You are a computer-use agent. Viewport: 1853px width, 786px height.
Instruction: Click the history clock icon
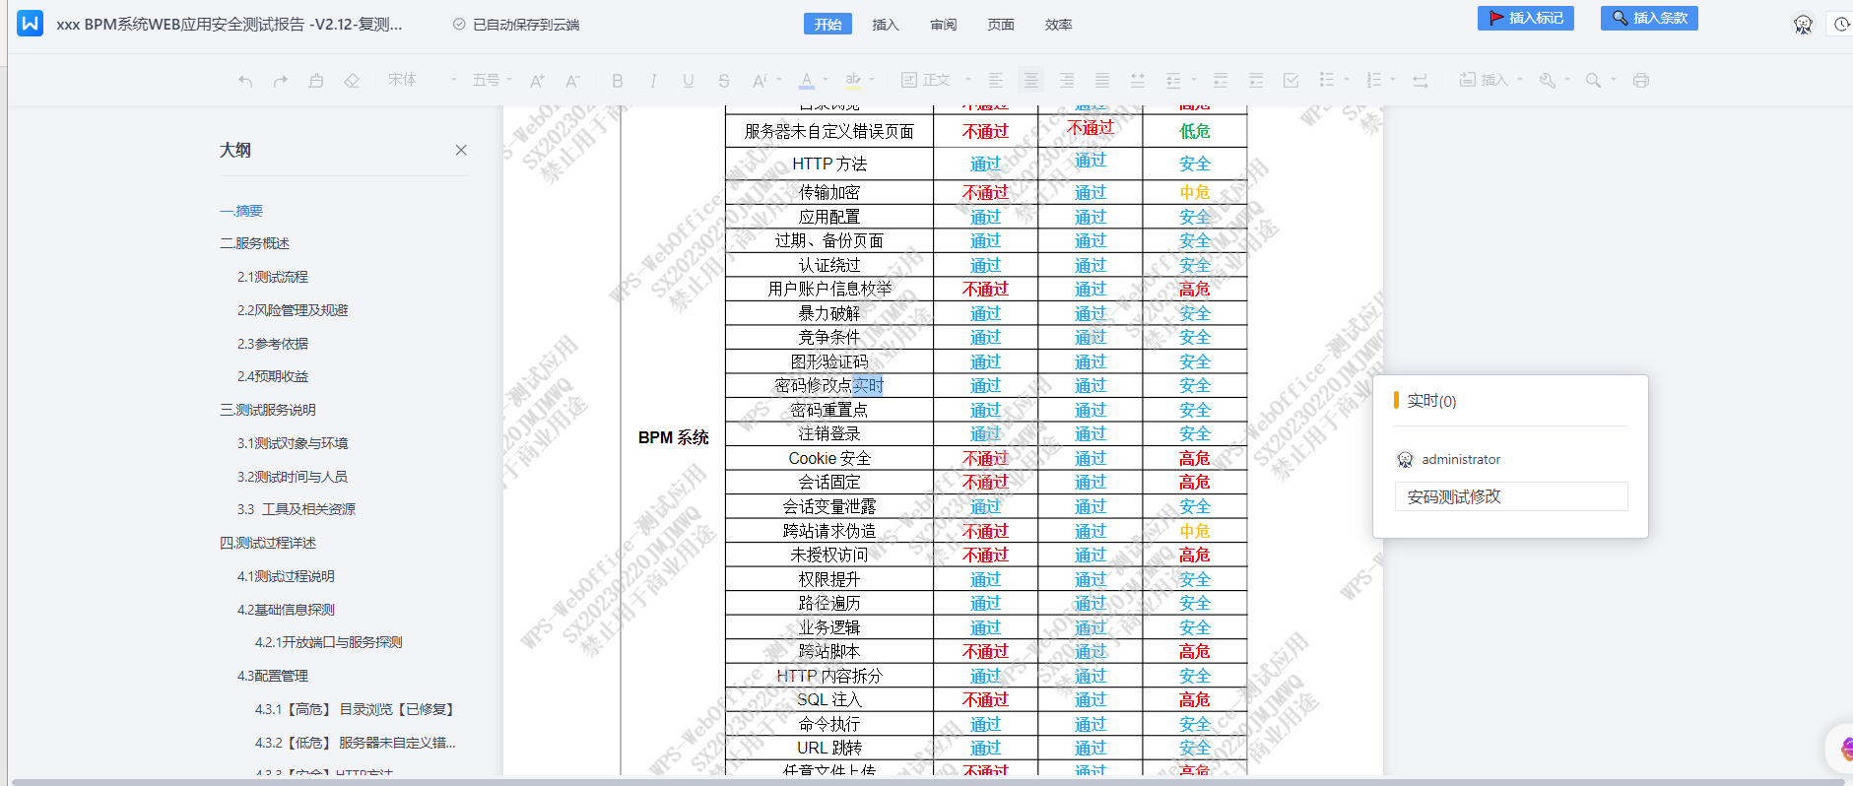[x=1841, y=25]
